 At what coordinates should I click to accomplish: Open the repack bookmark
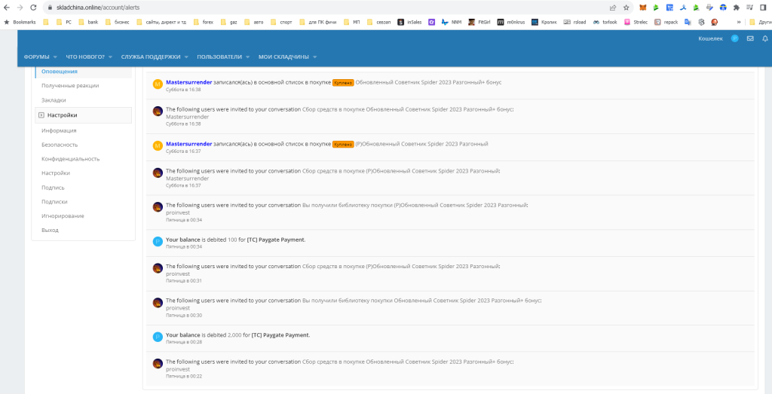[x=666, y=22]
